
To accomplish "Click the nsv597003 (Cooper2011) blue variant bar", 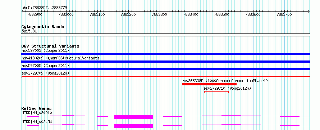I will tap(165, 54).
